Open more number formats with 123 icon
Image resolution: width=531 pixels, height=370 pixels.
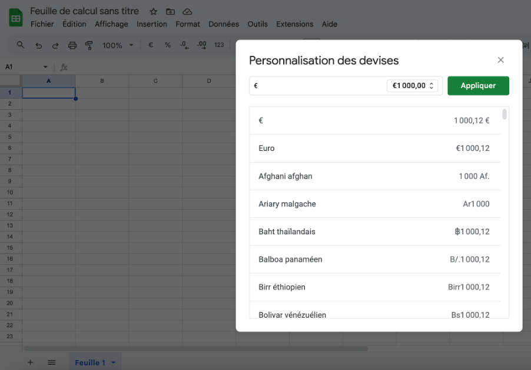point(218,45)
